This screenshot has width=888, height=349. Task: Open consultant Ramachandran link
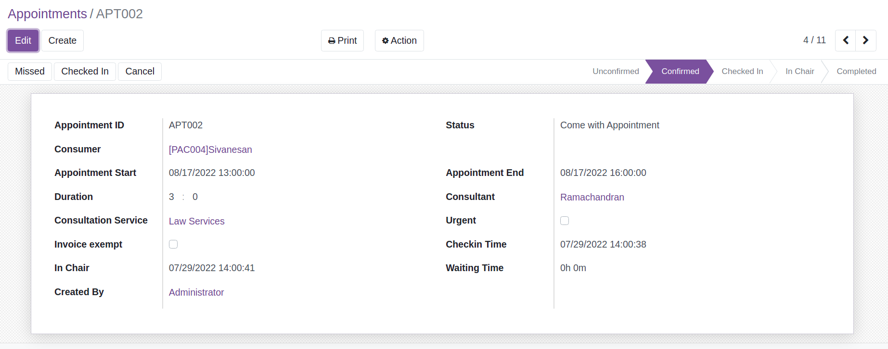click(592, 197)
